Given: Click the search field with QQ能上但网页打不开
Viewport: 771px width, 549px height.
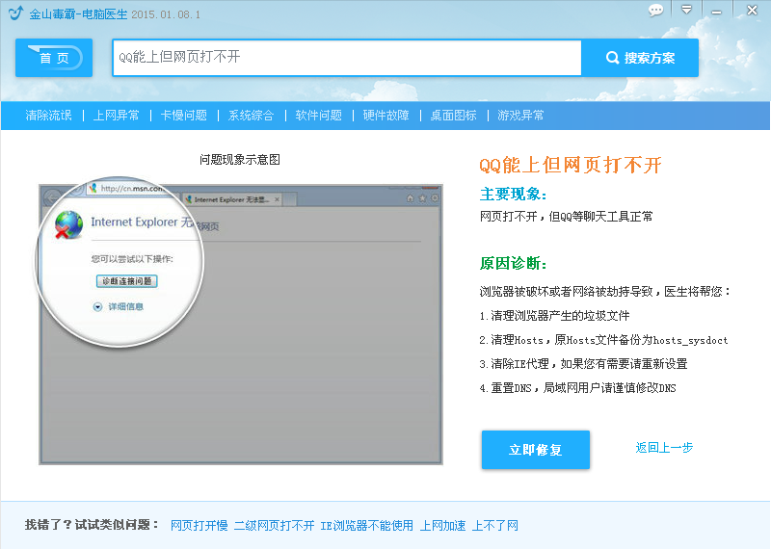Looking at the screenshot, I should click(347, 58).
